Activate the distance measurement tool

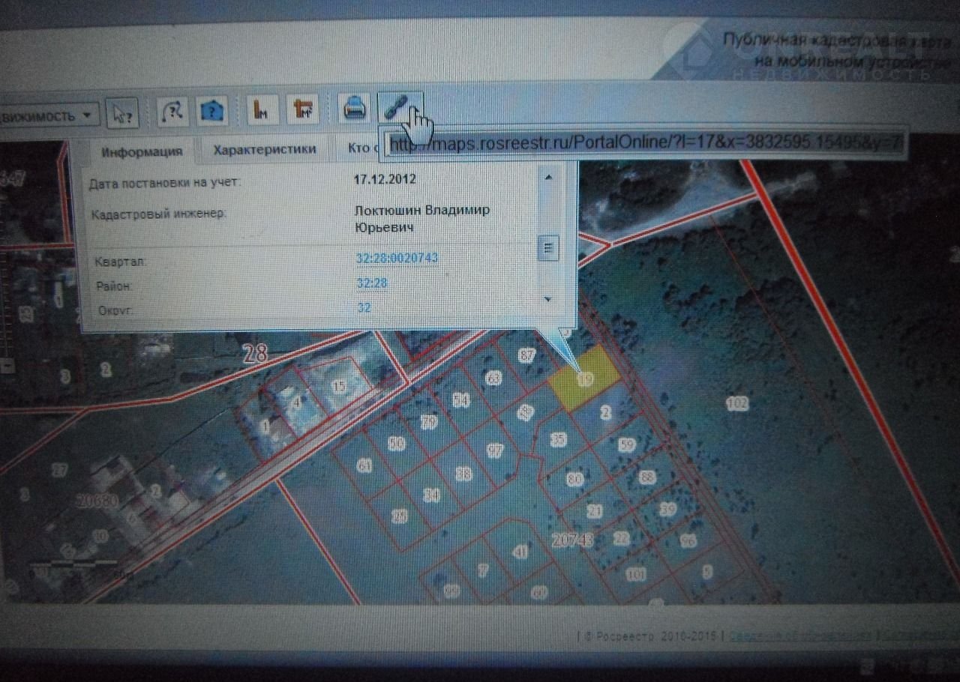click(x=262, y=111)
